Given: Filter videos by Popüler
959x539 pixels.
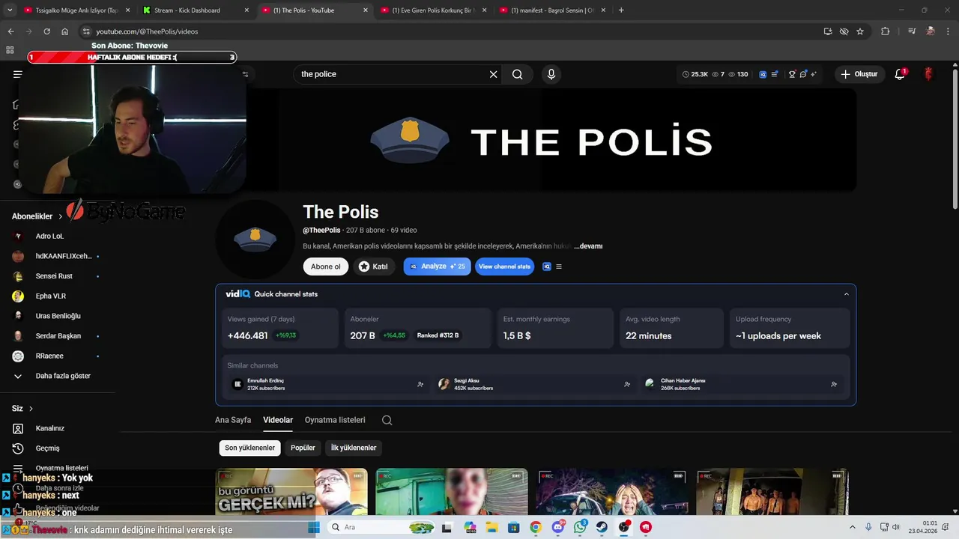Looking at the screenshot, I should click(x=303, y=448).
